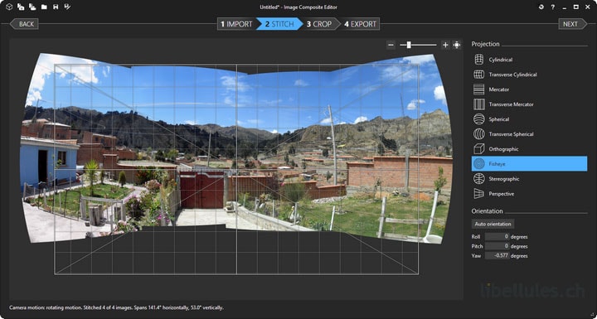
Task: Go to step 3 Crop
Action: click(x=320, y=24)
